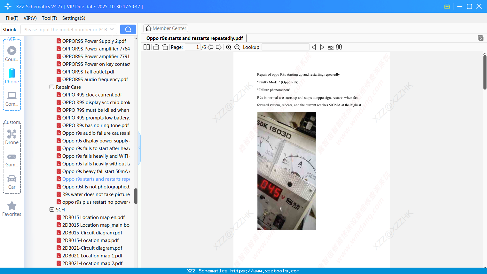Rotate the PDF page counterclockwise
This screenshot has height=274, width=487.
(x=156, y=47)
